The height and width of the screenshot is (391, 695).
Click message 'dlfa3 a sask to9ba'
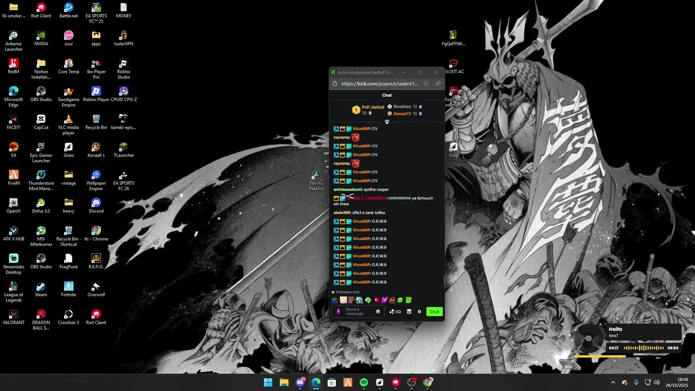(x=369, y=213)
